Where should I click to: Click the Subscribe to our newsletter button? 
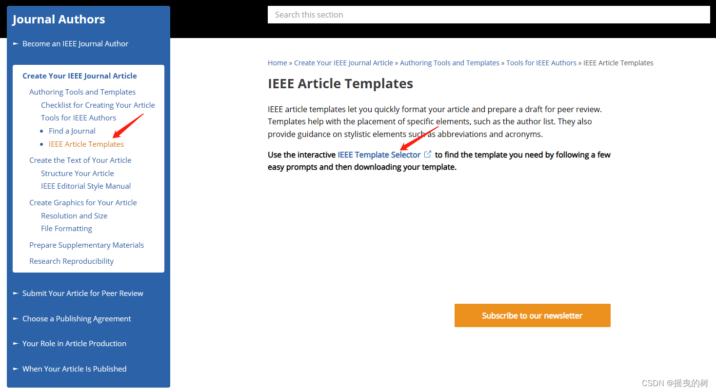(x=532, y=315)
